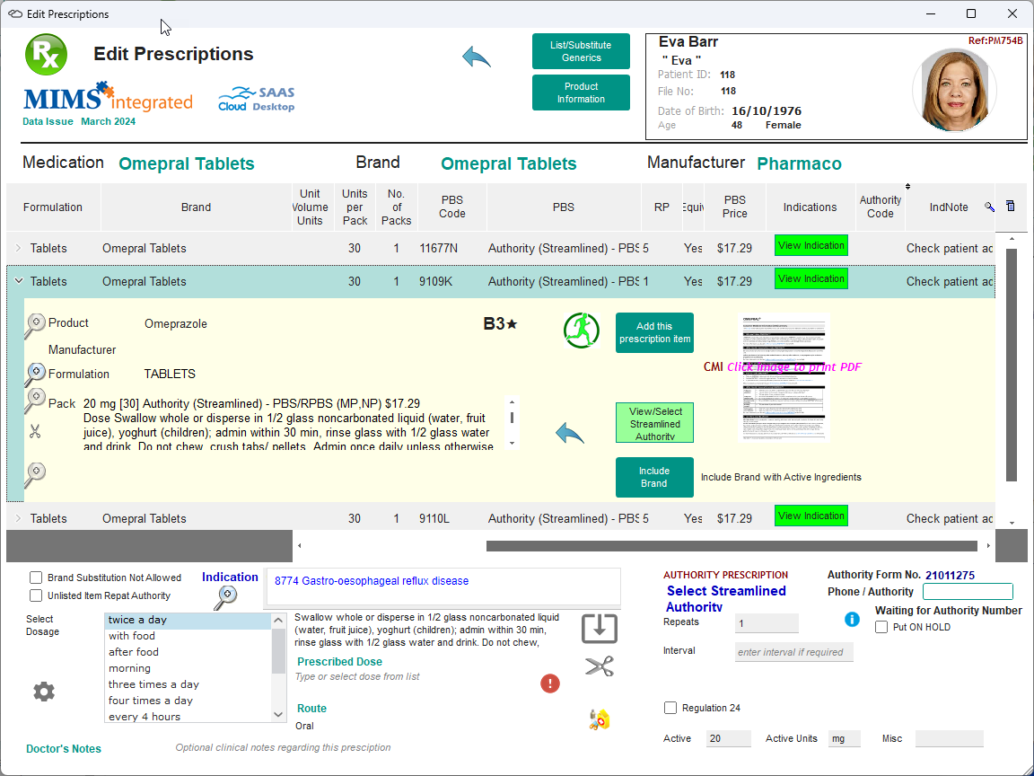Expand the 9110L Tablets row
Screen dimensions: 1034x776
pos(19,518)
